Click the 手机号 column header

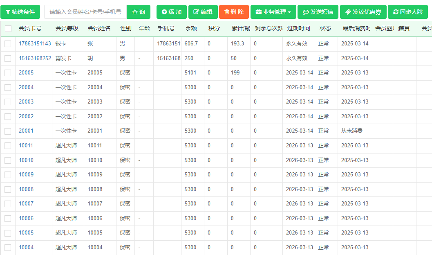click(x=166, y=28)
